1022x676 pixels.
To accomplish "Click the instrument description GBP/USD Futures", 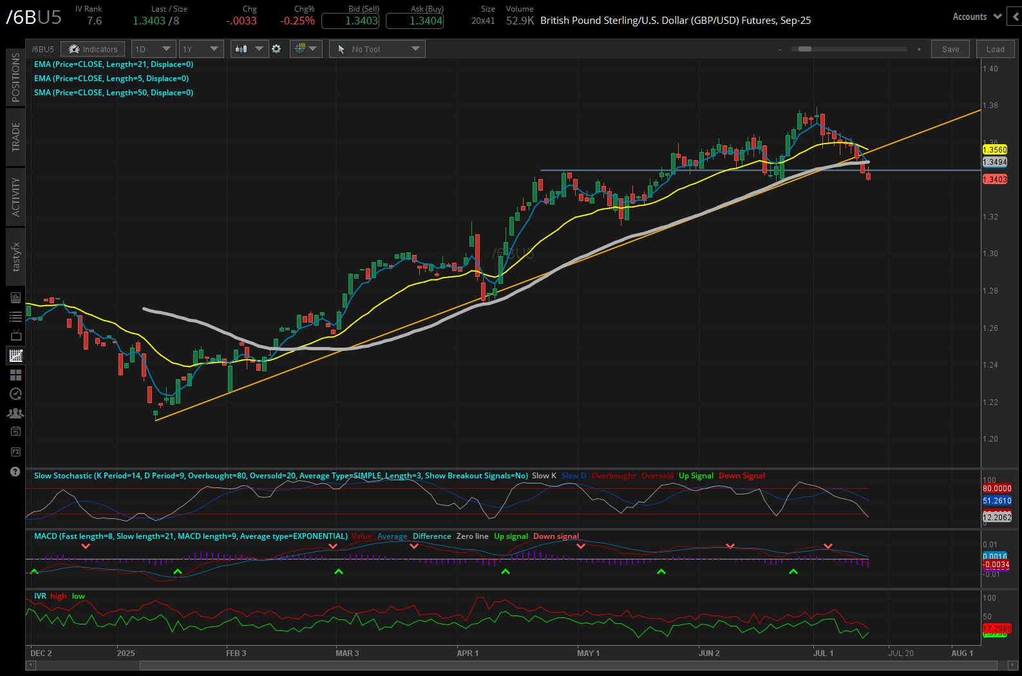I will (x=676, y=21).
